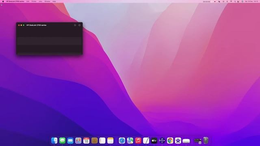
Task: Open Launchpad in the Dock
Action: (x=78, y=141)
